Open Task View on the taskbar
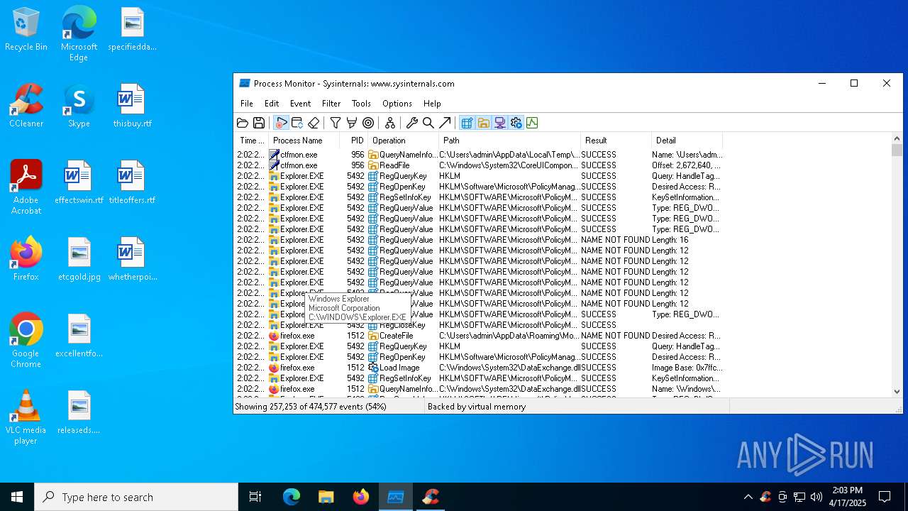 (255, 497)
